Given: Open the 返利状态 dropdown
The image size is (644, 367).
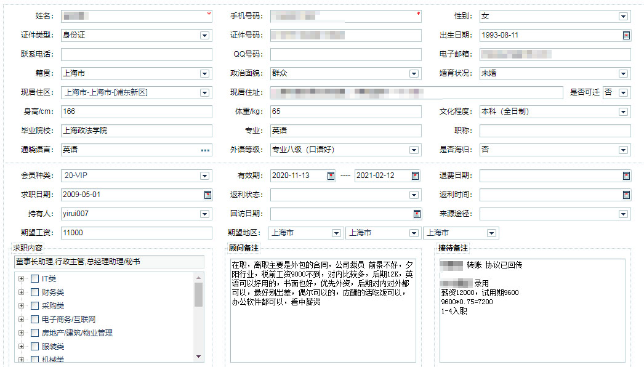Looking at the screenshot, I should pyautogui.click(x=414, y=195).
